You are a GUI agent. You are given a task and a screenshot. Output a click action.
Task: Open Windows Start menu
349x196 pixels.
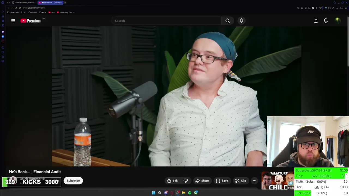[154, 193]
